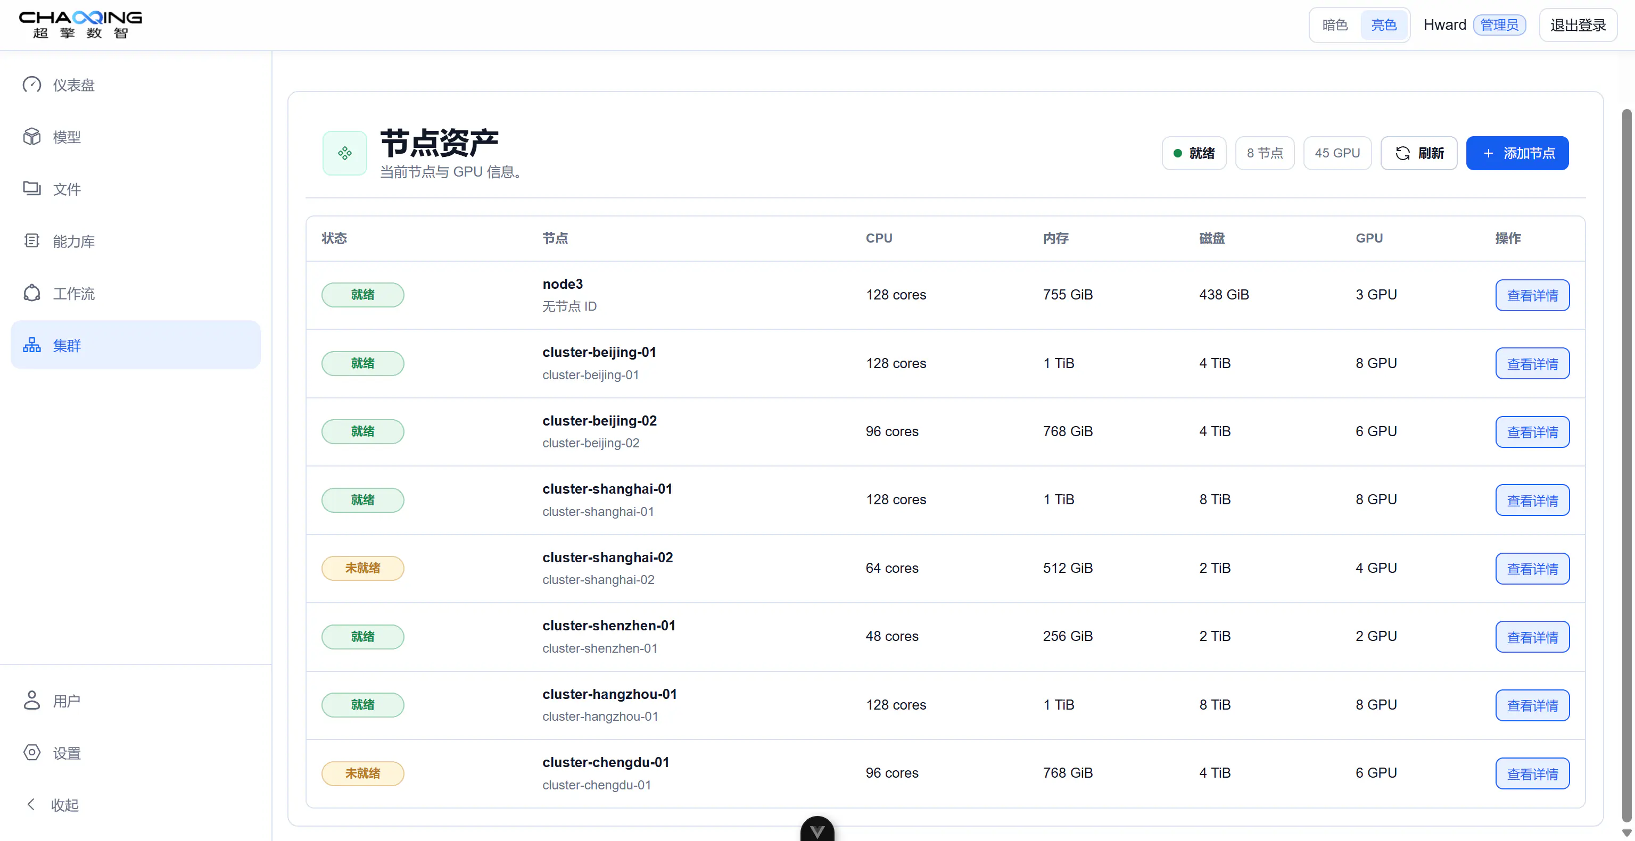Click the 能力库 list icon
Viewport: 1635px width, 841px height.
pos(32,240)
